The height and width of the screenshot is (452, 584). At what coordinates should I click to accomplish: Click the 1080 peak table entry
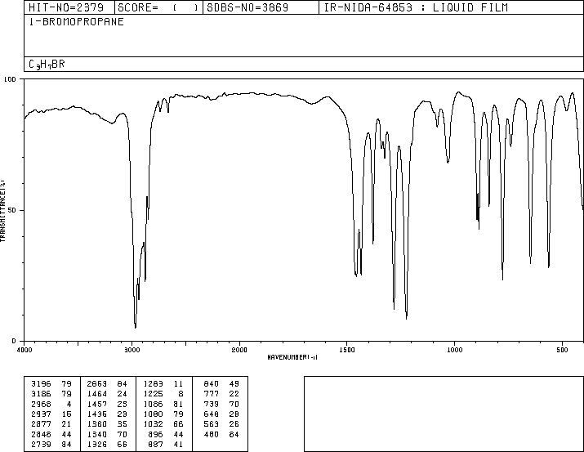(163, 414)
